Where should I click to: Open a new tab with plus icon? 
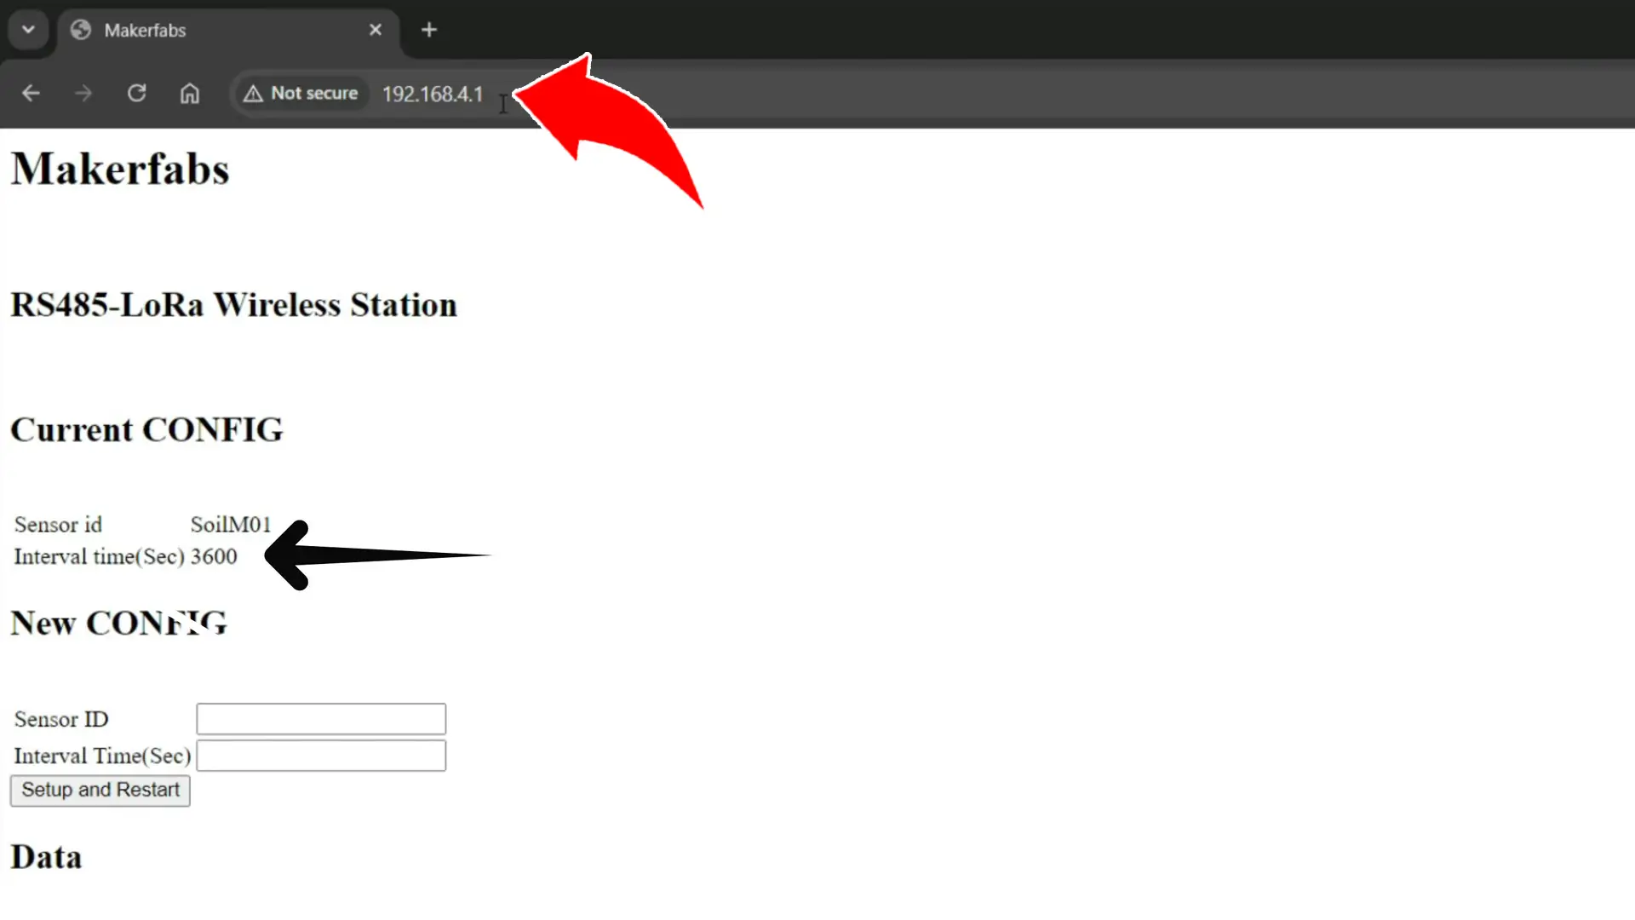[429, 30]
